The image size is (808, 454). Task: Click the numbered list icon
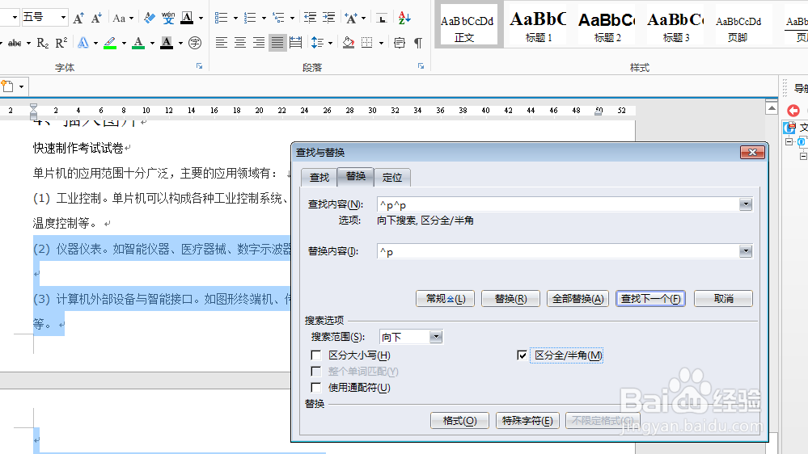click(250, 18)
